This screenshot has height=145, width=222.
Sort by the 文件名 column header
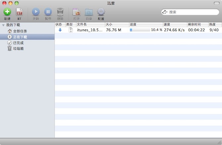[x=90, y=24]
